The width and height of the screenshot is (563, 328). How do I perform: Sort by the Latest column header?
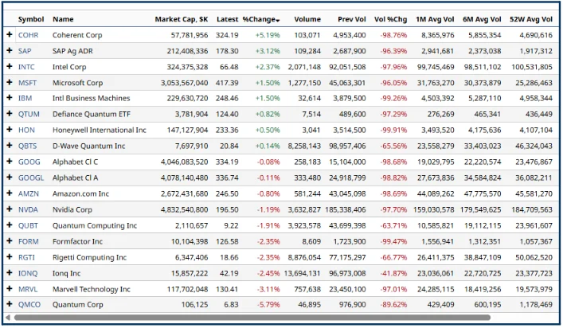(x=227, y=19)
